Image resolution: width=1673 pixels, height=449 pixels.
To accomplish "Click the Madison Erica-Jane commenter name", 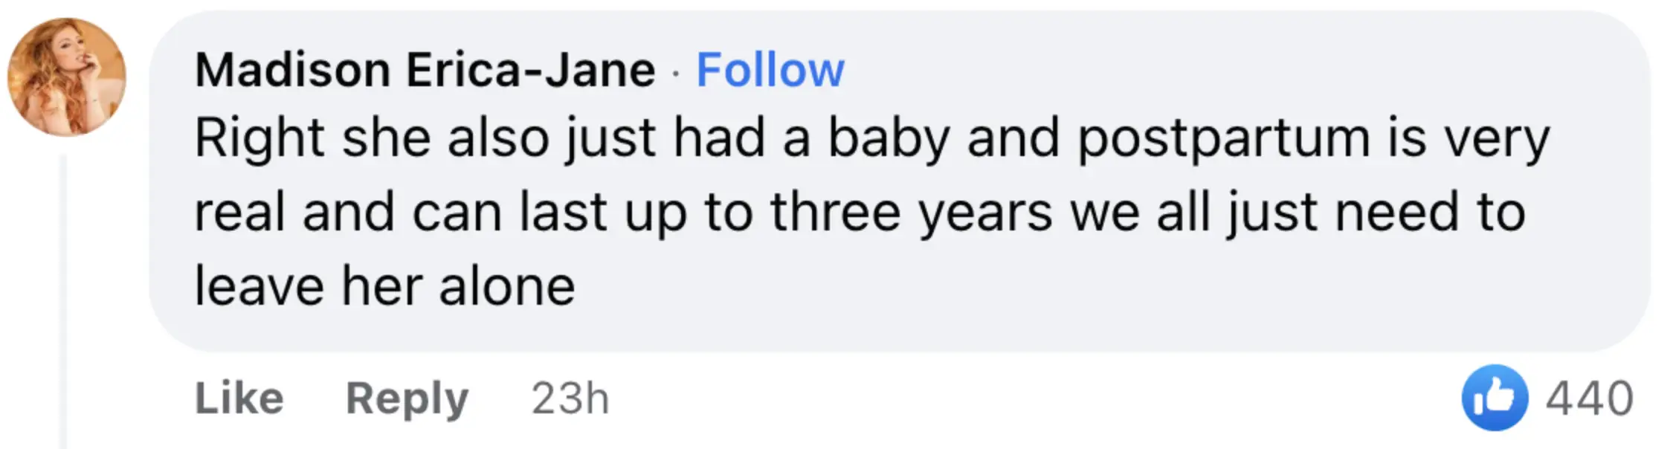I will pos(425,71).
